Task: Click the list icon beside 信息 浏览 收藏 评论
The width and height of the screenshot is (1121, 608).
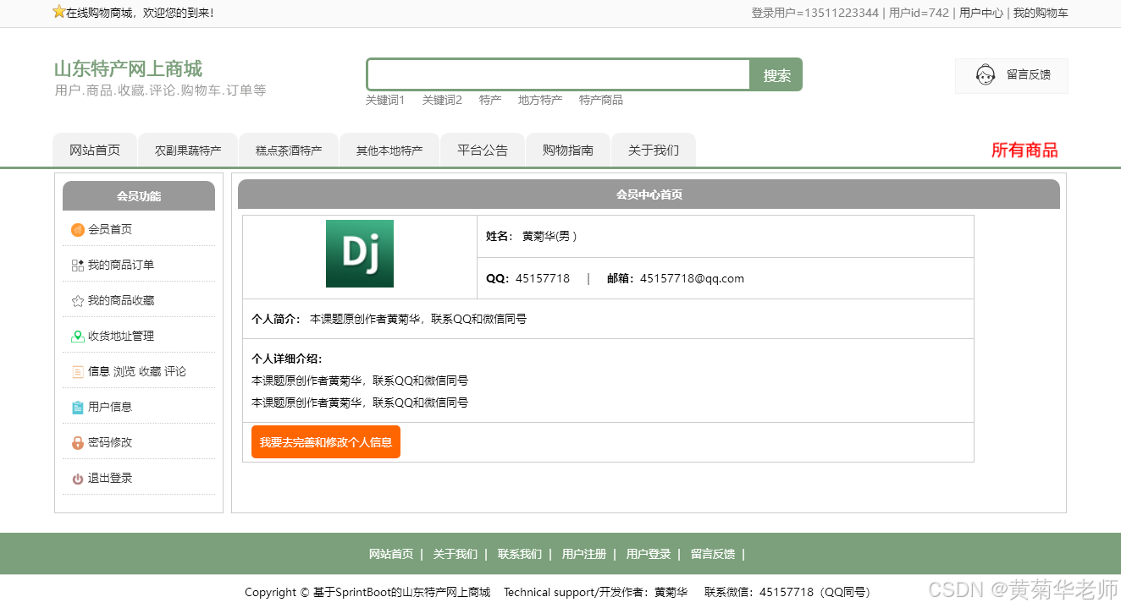Action: [x=78, y=372]
